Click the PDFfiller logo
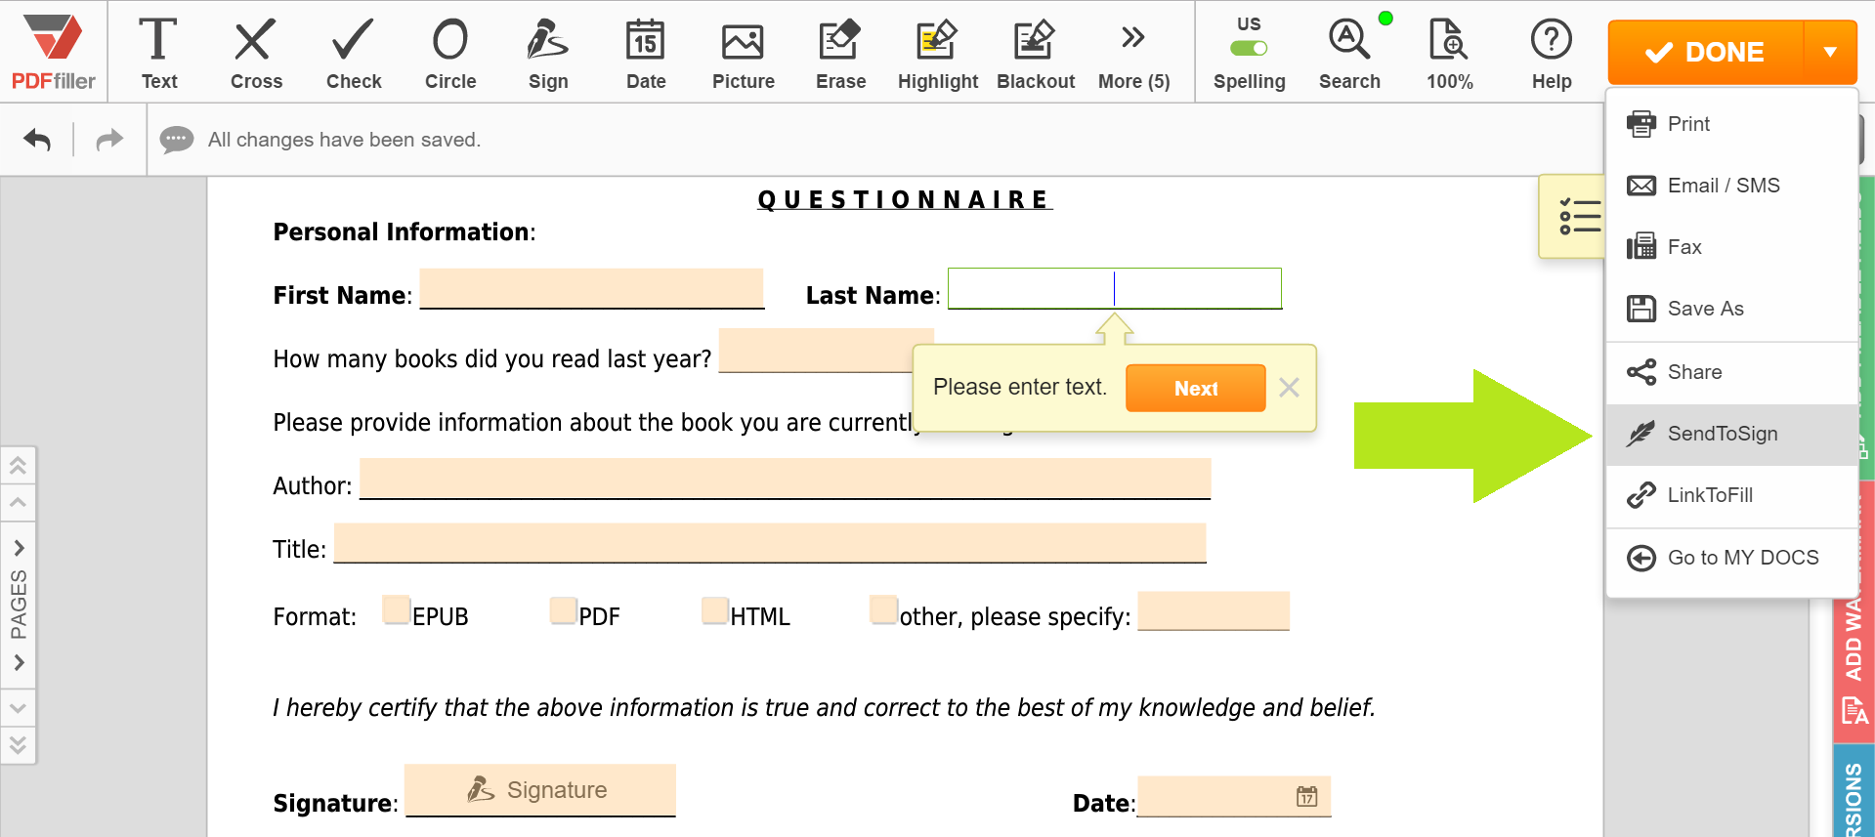This screenshot has height=837, width=1875. [54, 53]
